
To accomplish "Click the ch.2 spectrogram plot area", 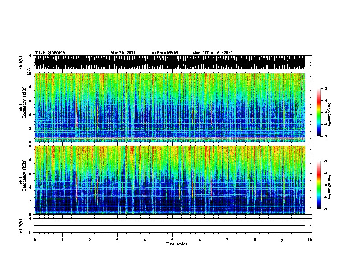I will pyautogui.click(x=170, y=180).
